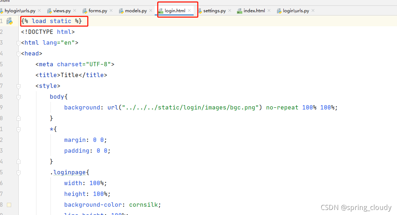Close the login\urls.py tab
The height and width of the screenshot is (215, 397).
click(x=313, y=10)
